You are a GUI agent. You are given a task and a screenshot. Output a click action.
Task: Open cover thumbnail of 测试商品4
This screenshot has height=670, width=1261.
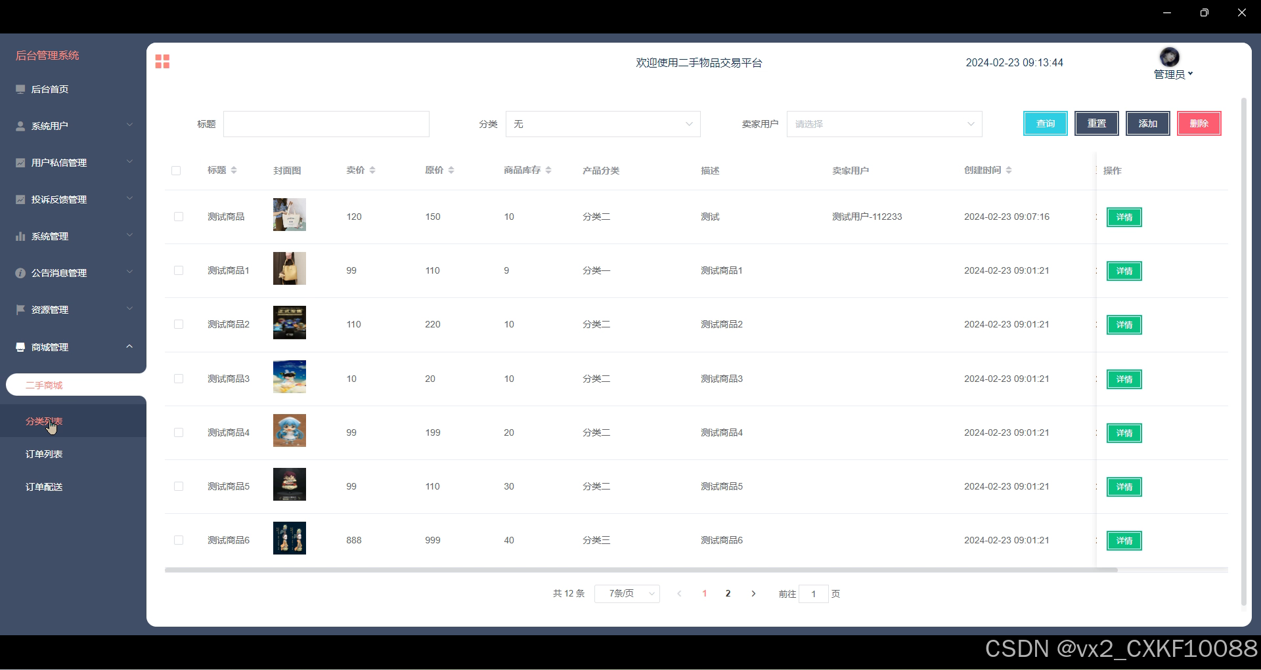click(290, 431)
